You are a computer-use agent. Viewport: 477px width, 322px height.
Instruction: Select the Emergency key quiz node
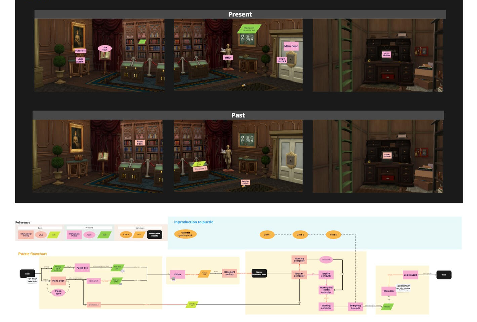pos(355,307)
